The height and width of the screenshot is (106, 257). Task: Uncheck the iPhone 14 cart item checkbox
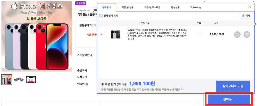coord(102,34)
